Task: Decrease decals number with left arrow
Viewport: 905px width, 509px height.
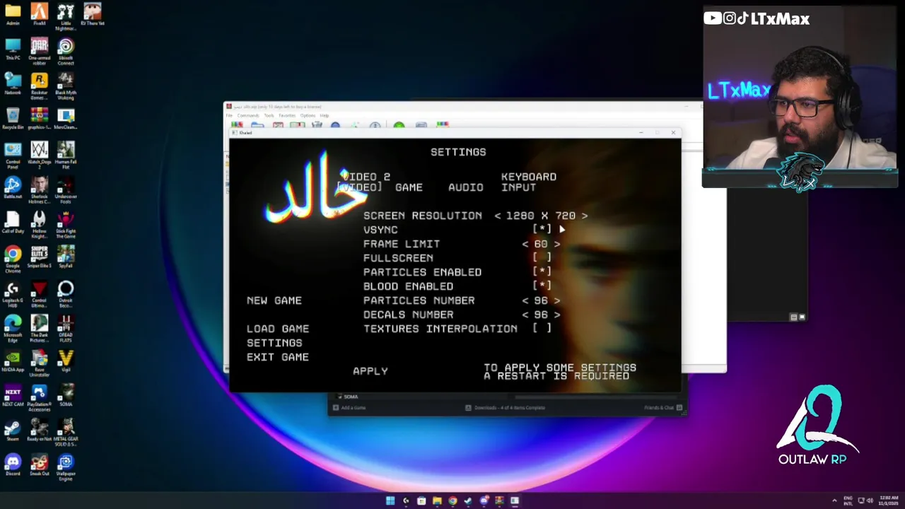Action: 525,315
